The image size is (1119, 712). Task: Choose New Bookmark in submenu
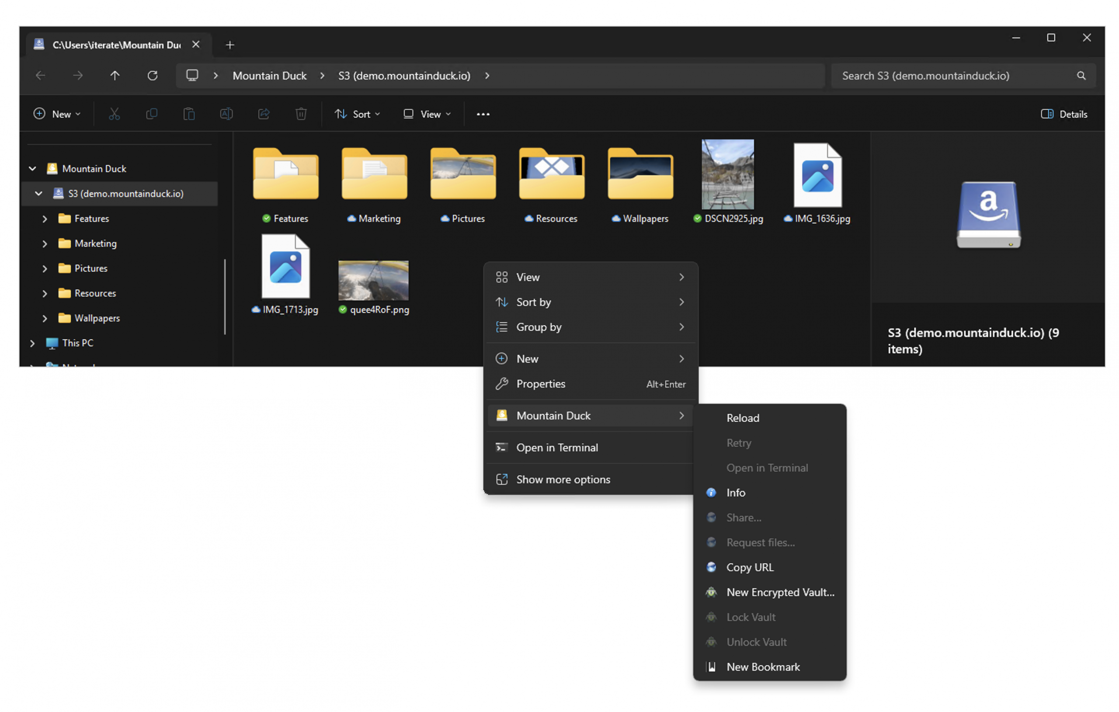(770, 667)
